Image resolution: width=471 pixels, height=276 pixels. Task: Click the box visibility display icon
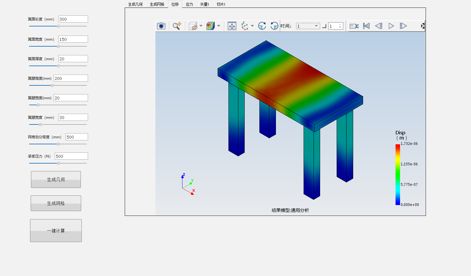pos(193,26)
